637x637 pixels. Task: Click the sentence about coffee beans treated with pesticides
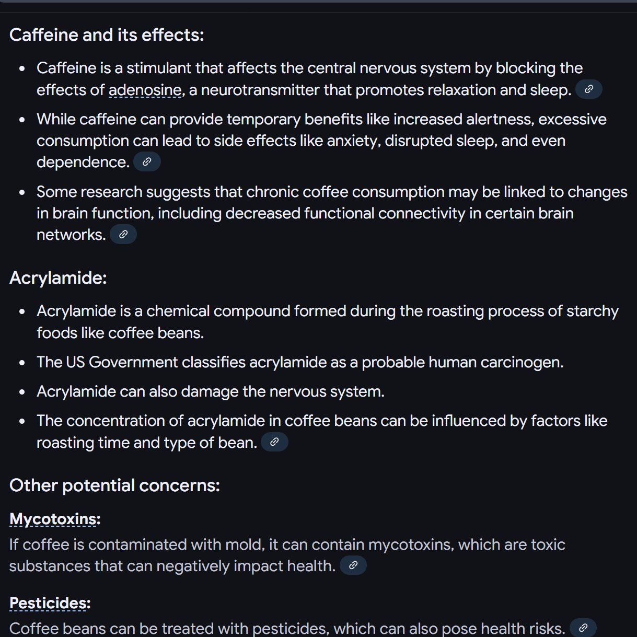click(287, 628)
